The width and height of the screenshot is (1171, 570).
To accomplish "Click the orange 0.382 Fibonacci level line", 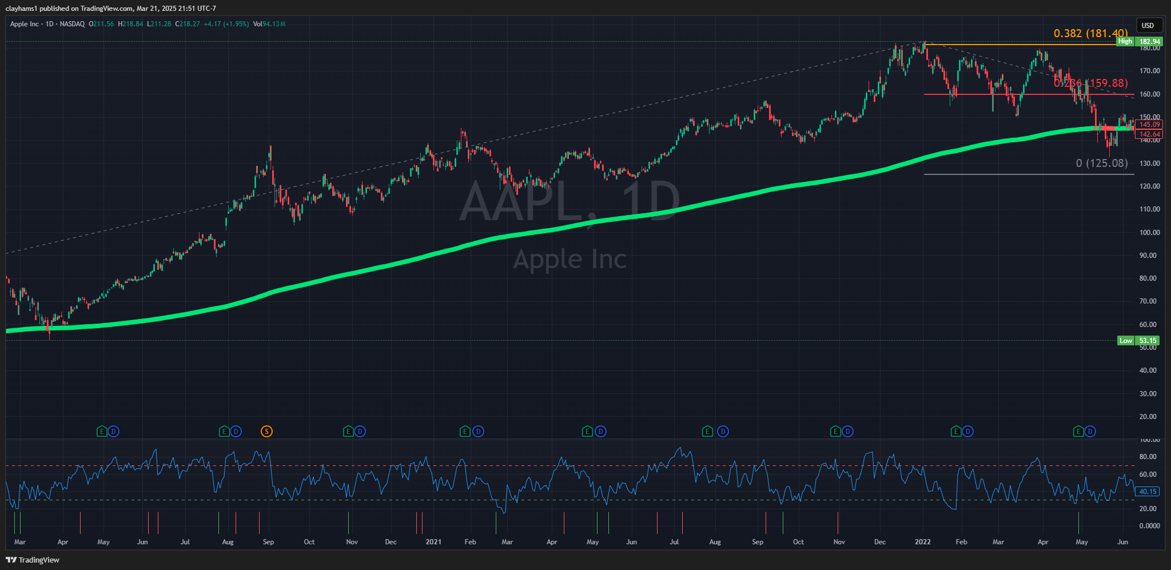I will [1029, 45].
